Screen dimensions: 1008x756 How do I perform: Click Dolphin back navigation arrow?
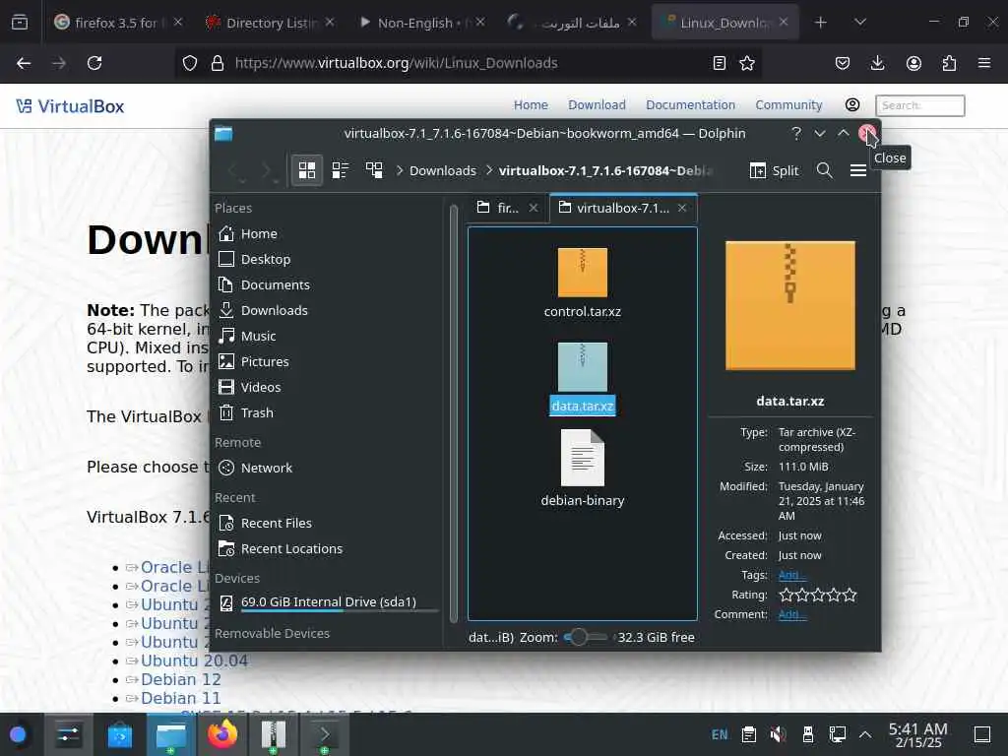pos(234,170)
